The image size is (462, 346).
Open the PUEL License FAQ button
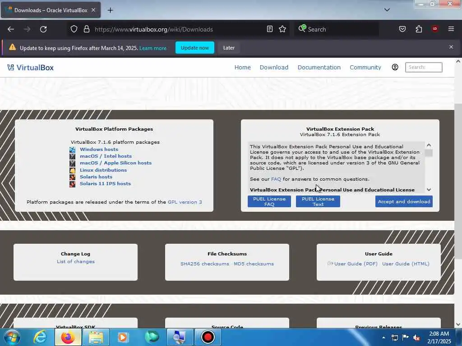[x=269, y=201]
